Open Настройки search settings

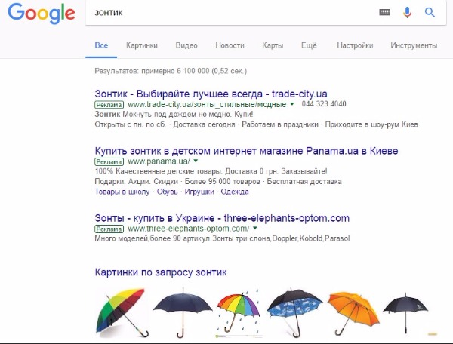(x=355, y=45)
